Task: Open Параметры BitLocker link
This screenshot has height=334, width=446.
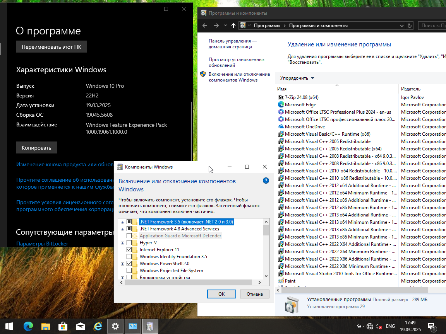Action: click(x=42, y=244)
